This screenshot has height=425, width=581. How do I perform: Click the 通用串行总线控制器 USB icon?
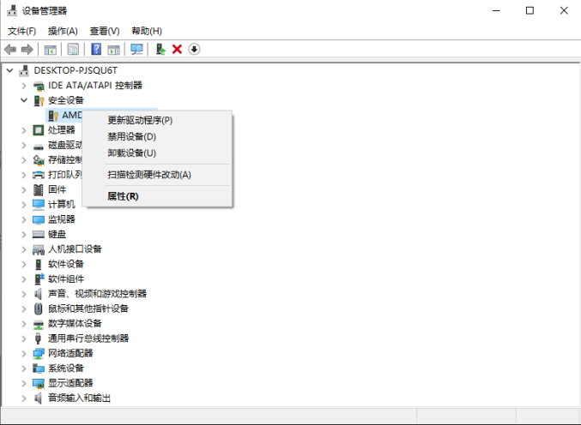click(x=38, y=338)
